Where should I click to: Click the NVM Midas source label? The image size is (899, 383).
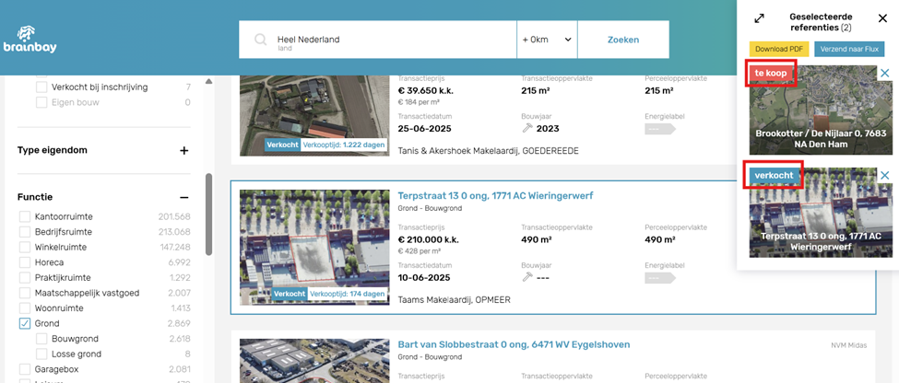[x=848, y=345]
